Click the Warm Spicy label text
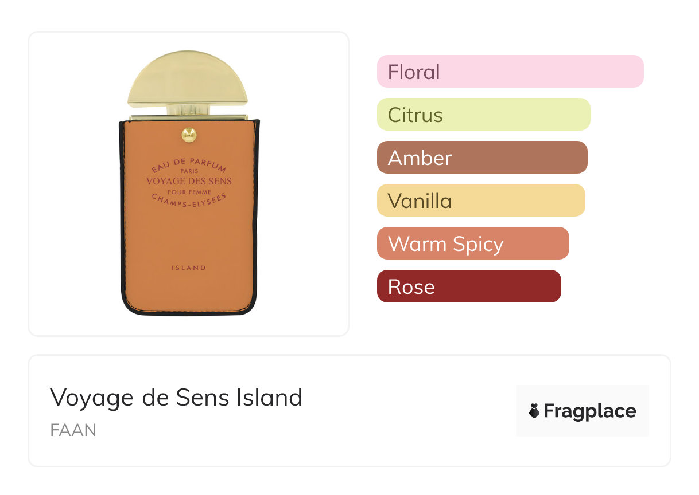699x495 pixels. (x=446, y=244)
